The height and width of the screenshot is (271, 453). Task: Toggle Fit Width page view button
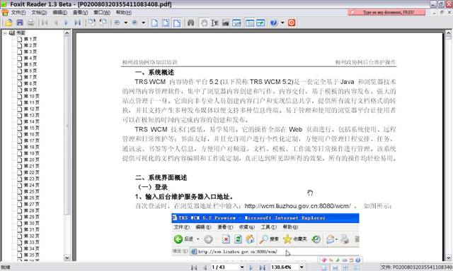[177, 23]
